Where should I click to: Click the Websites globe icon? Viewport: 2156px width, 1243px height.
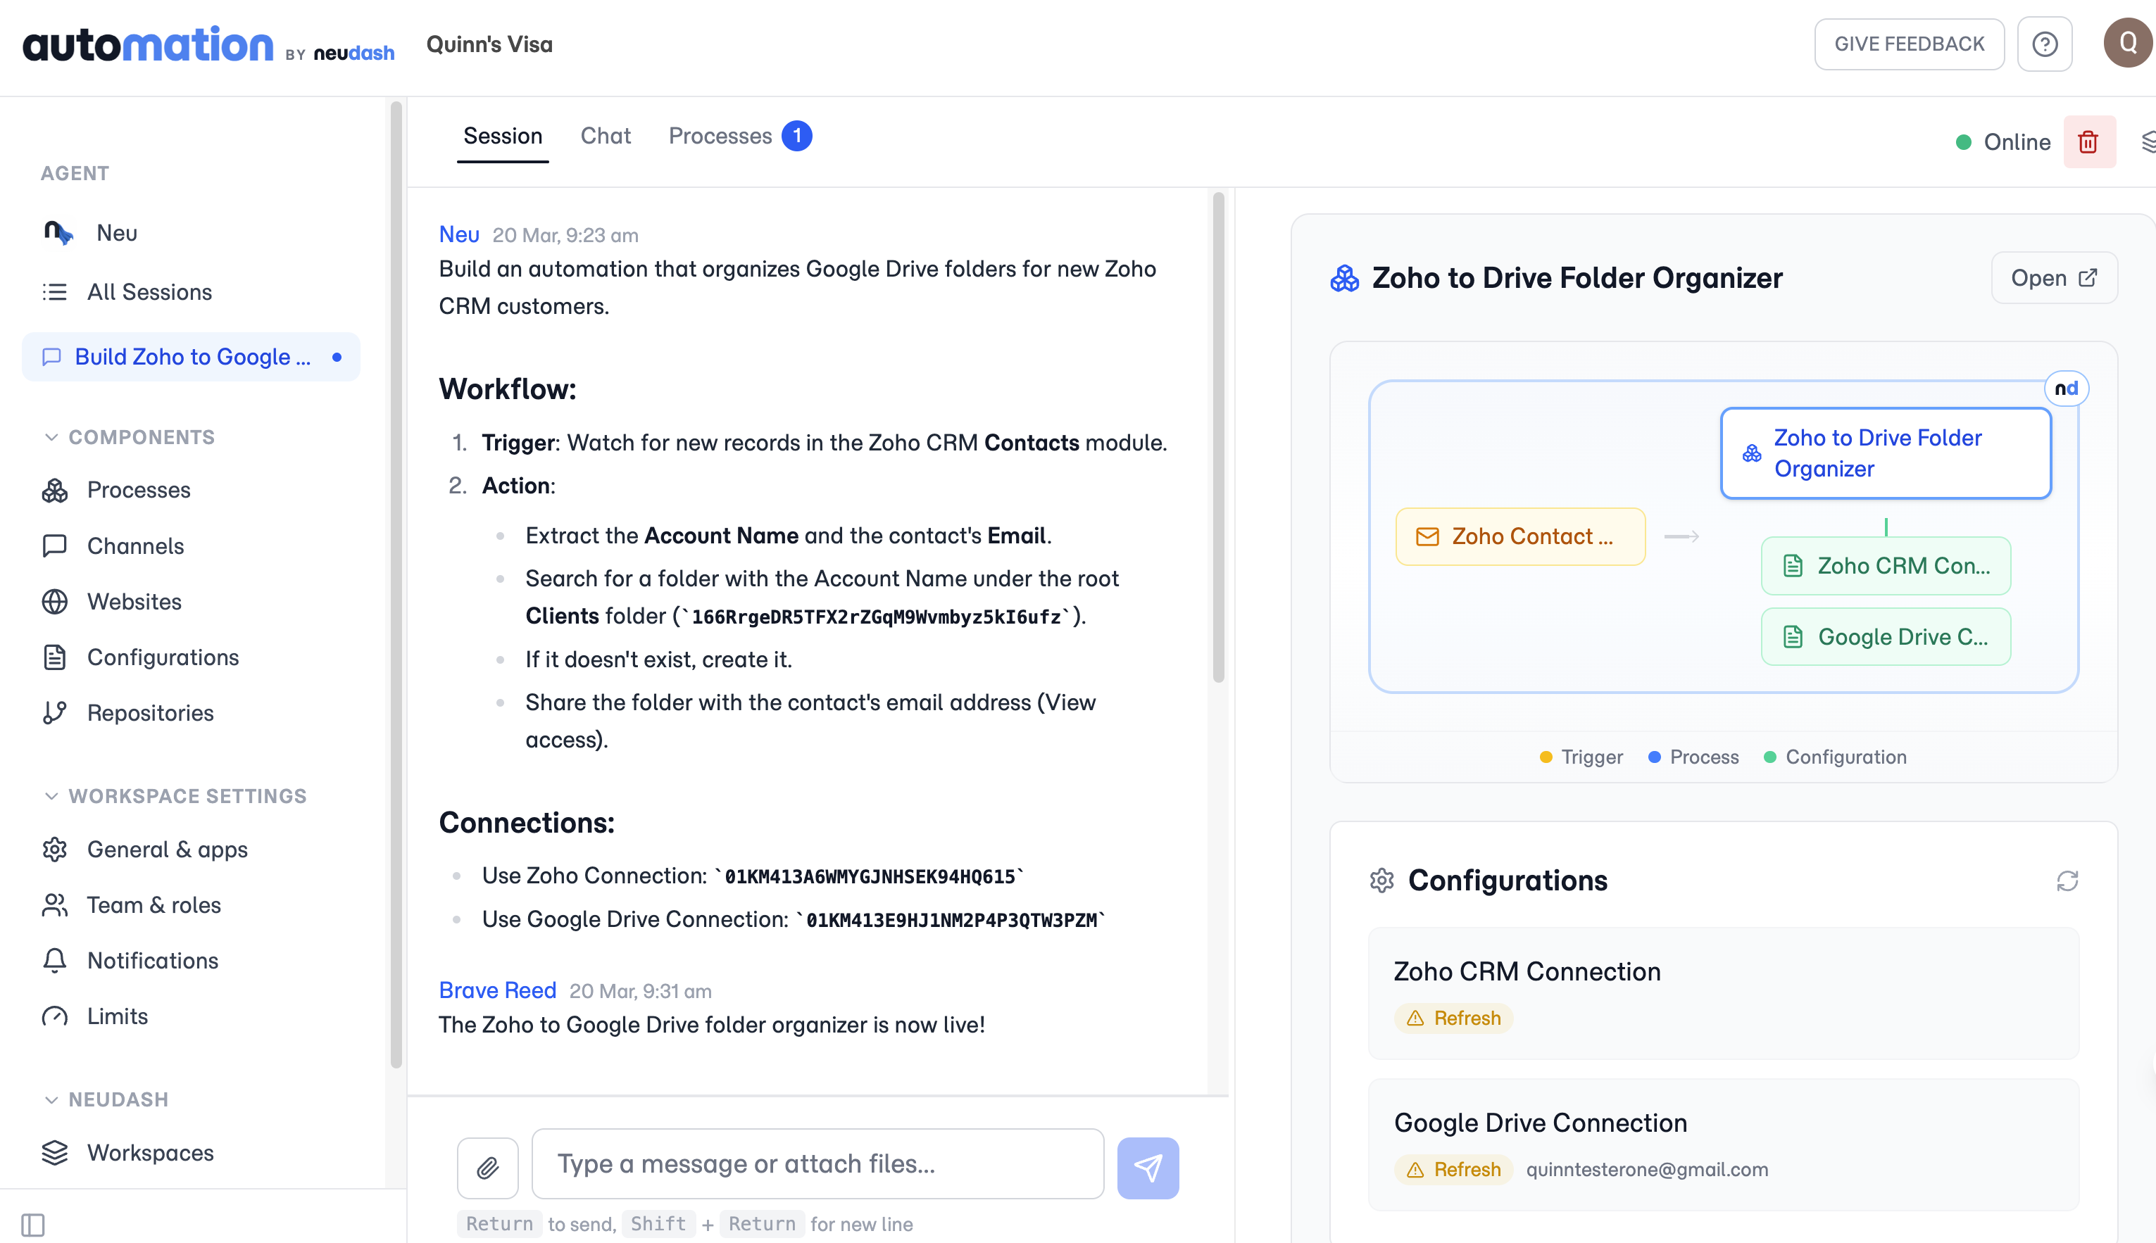pos(55,602)
